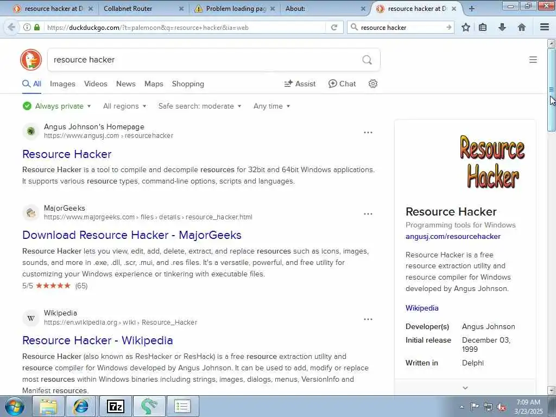This screenshot has height=417, width=556.
Task: Focus the browser toolbar search box
Action: tap(402, 27)
